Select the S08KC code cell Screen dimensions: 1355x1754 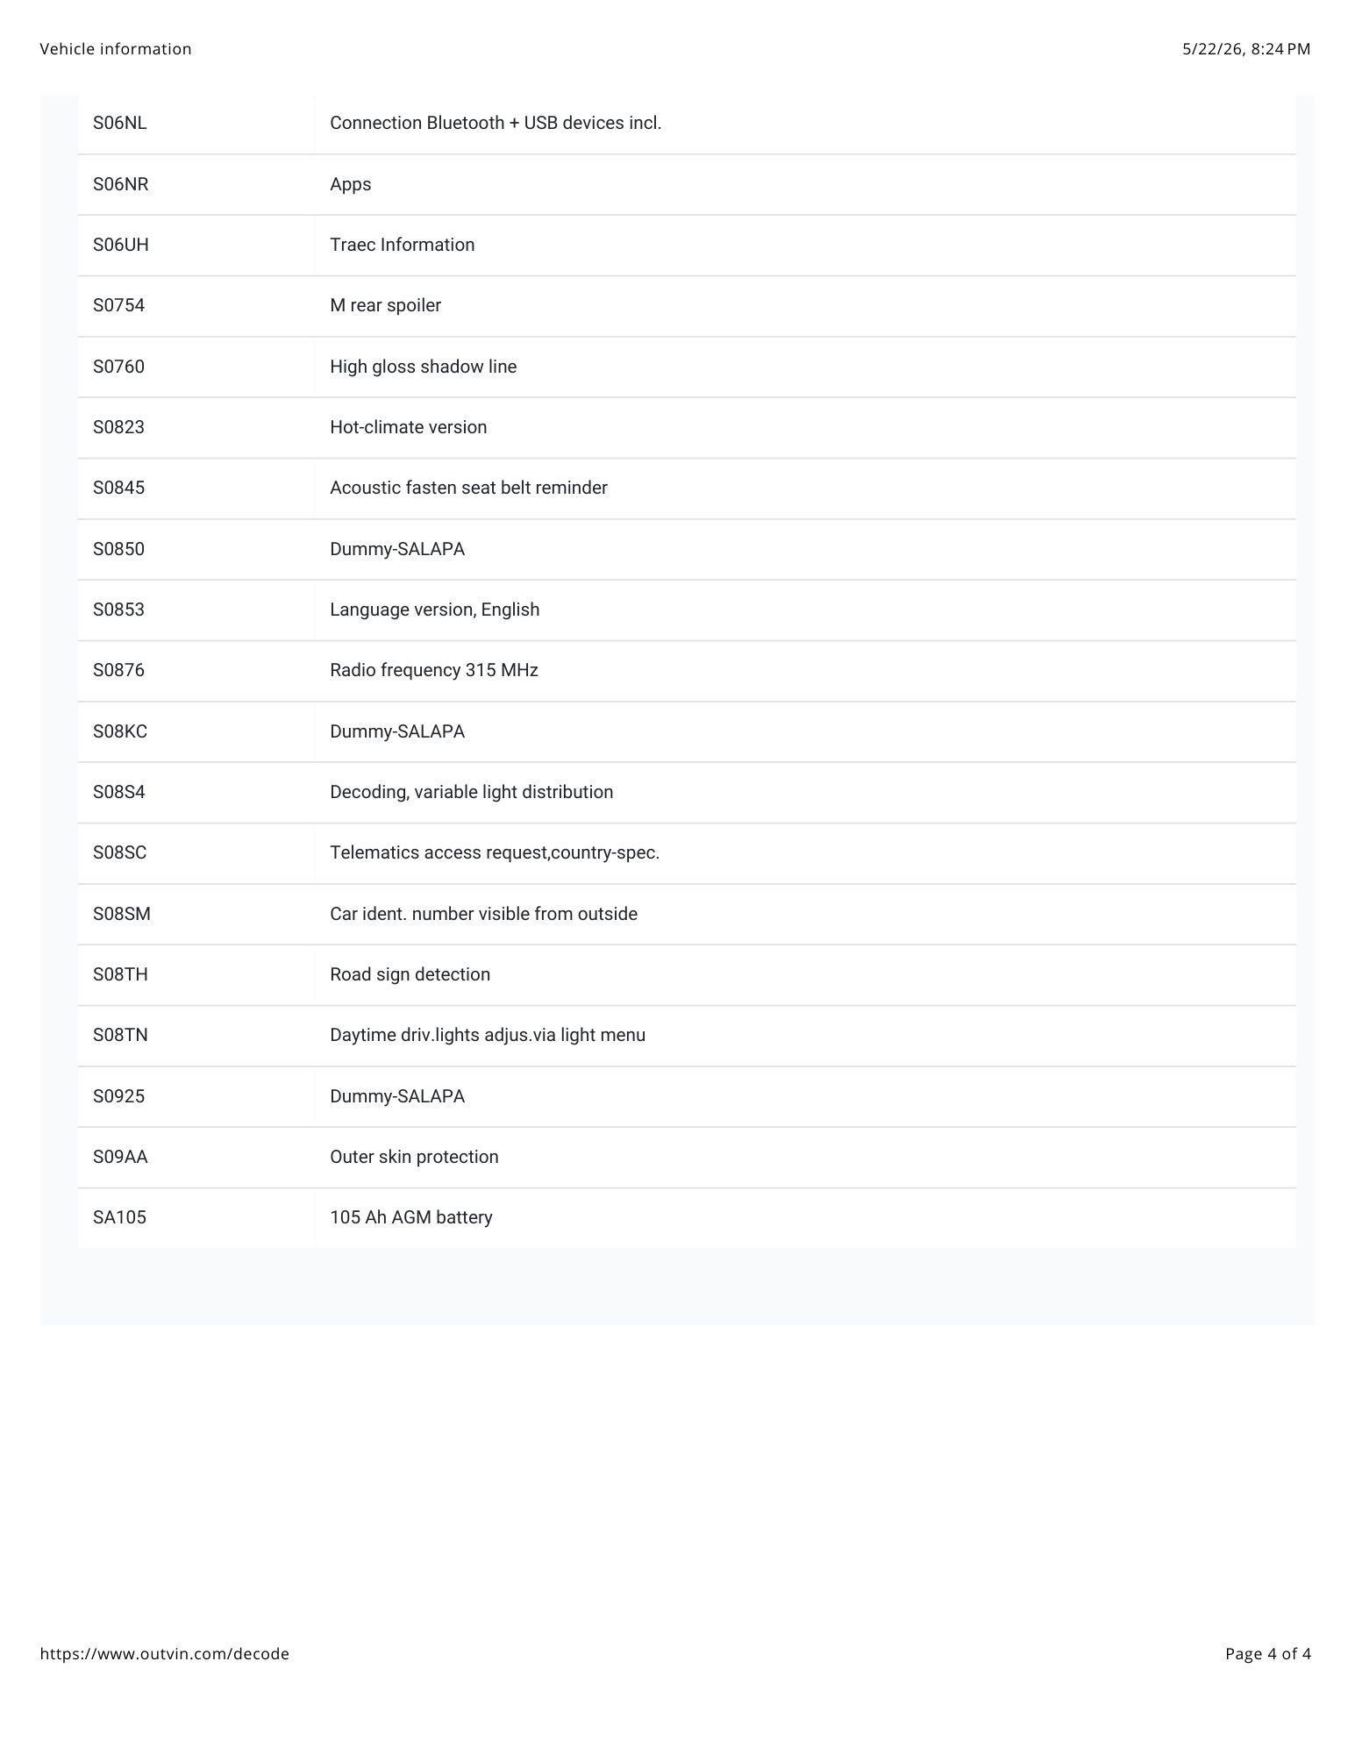[196, 731]
